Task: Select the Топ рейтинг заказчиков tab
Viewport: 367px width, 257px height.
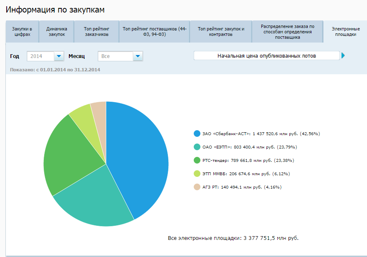Action: click(x=97, y=32)
